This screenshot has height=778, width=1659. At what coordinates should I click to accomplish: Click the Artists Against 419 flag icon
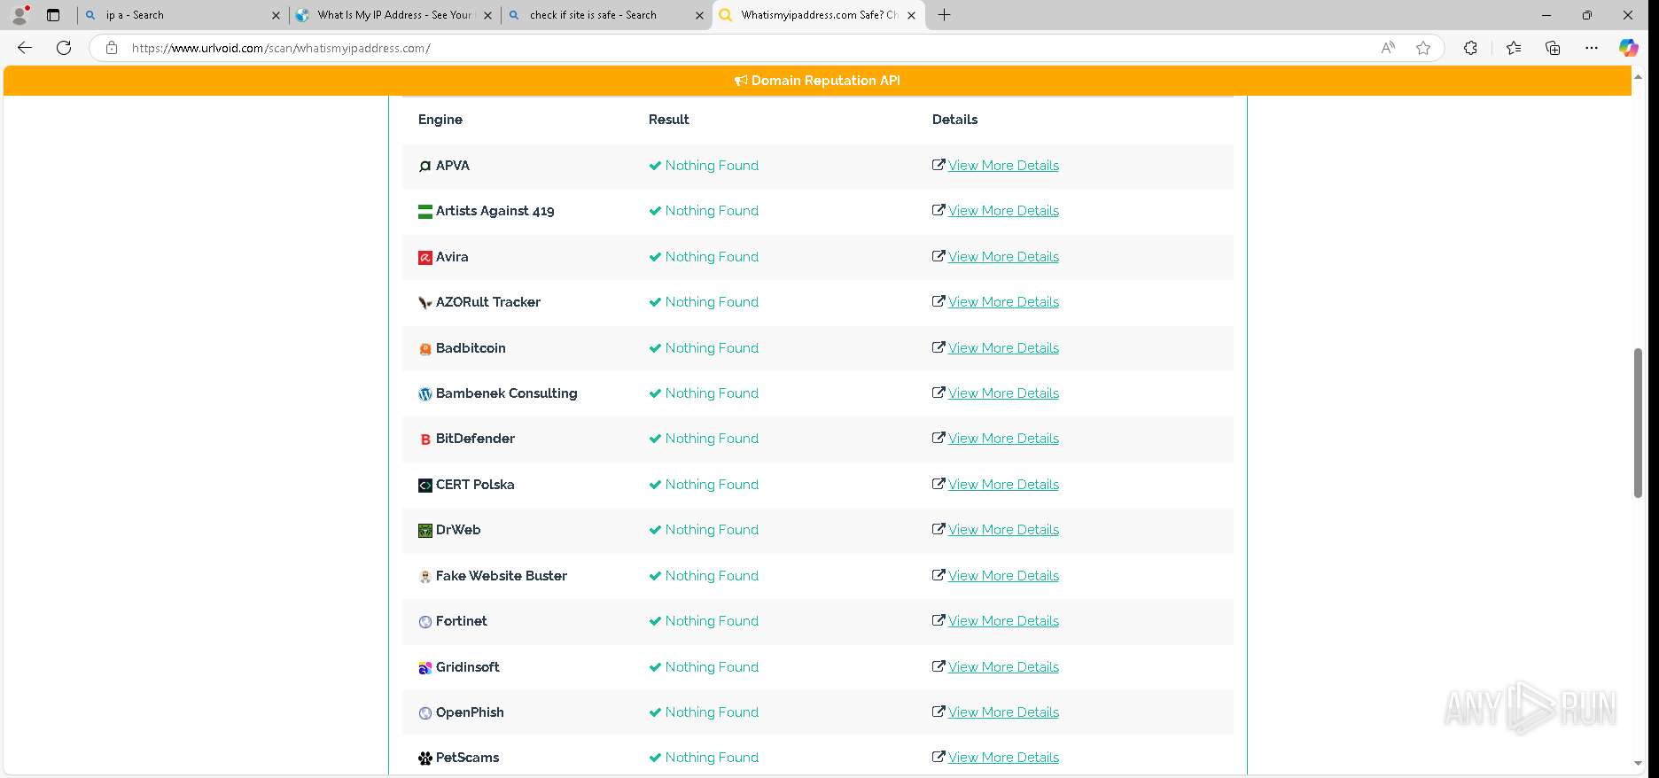(425, 212)
